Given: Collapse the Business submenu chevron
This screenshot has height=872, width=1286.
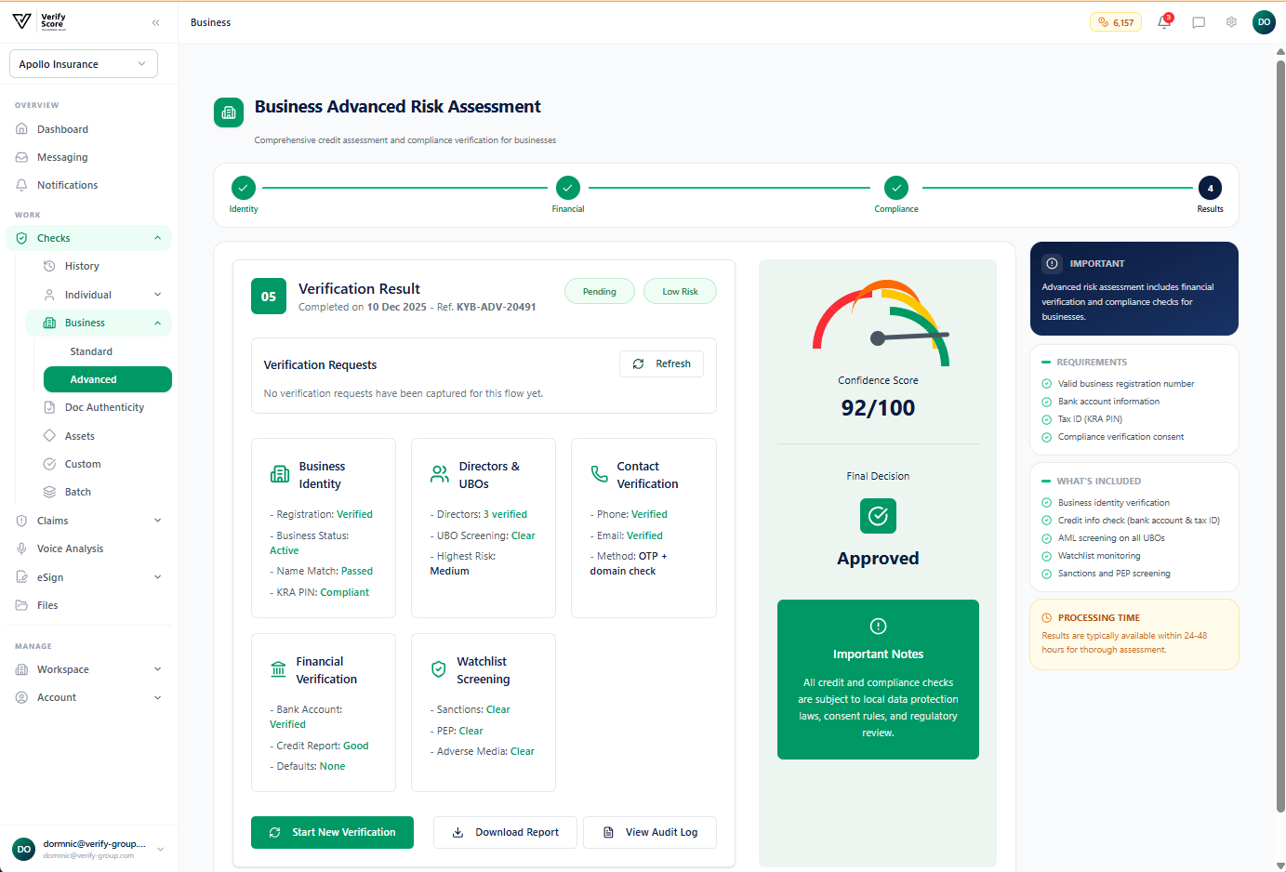Looking at the screenshot, I should pyautogui.click(x=157, y=323).
